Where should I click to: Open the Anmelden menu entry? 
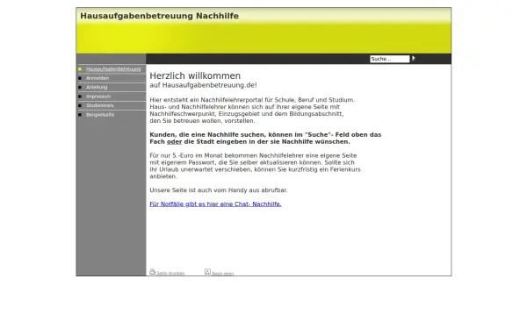[x=97, y=78]
